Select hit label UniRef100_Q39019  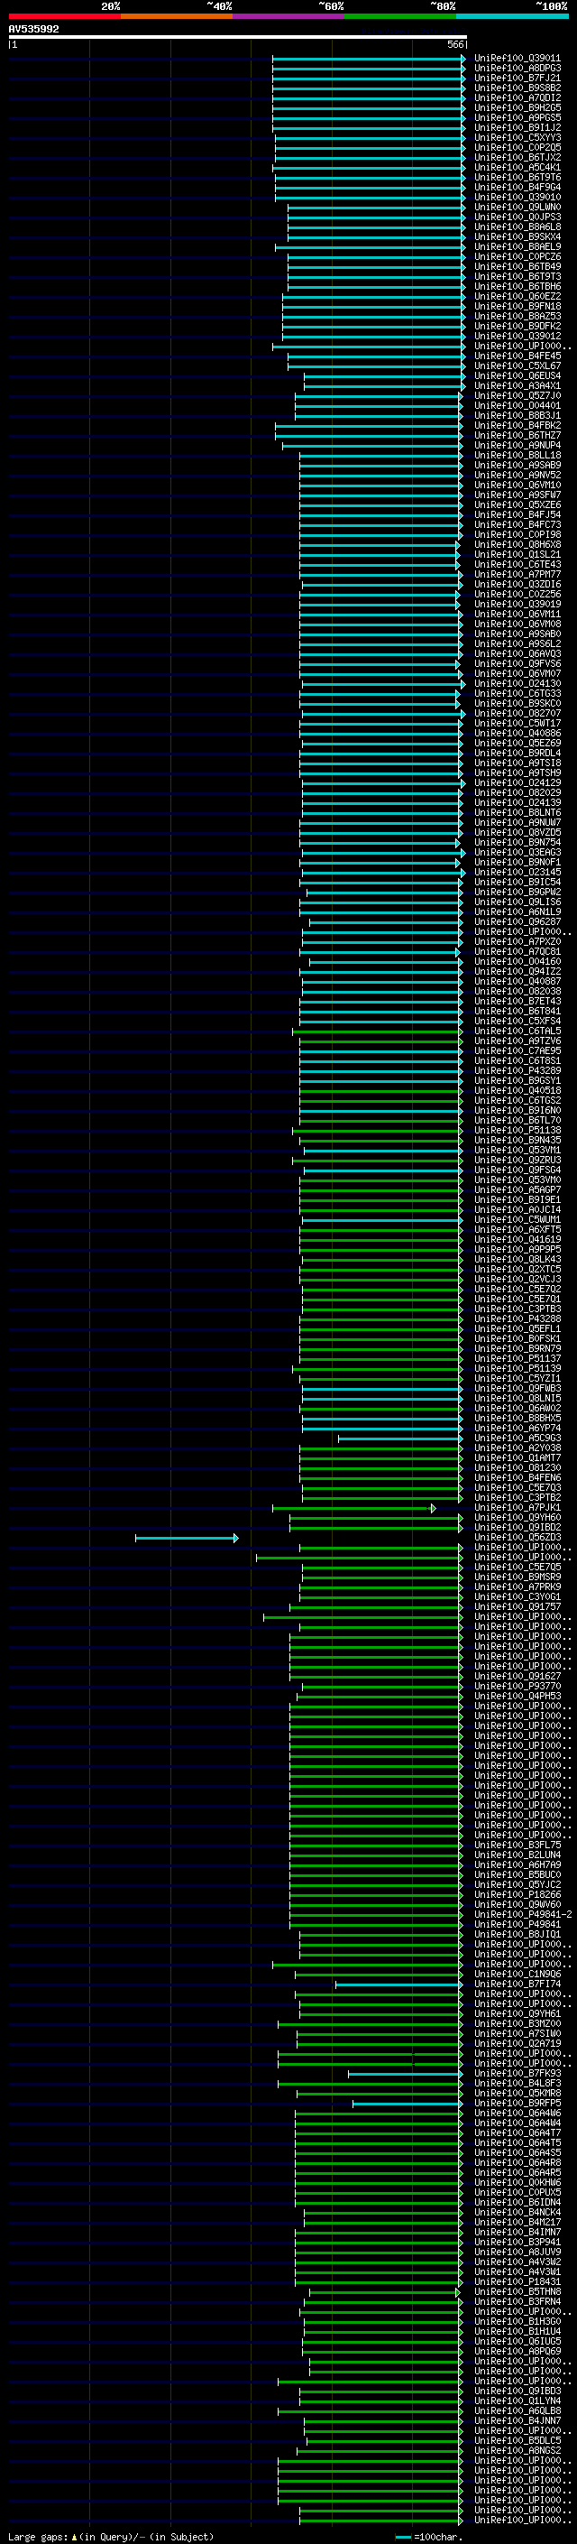pos(517,605)
